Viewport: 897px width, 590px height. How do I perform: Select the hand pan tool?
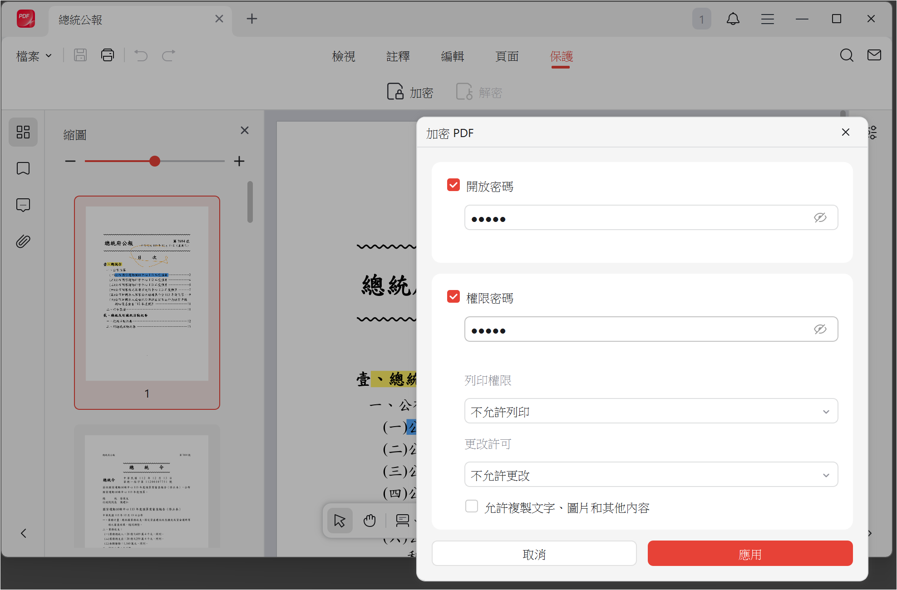point(370,520)
